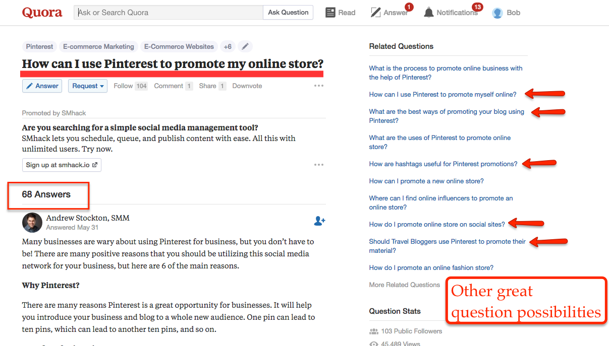The height and width of the screenshot is (346, 609).
Task: Open more options with the ellipsis under Share
Action: (x=318, y=86)
